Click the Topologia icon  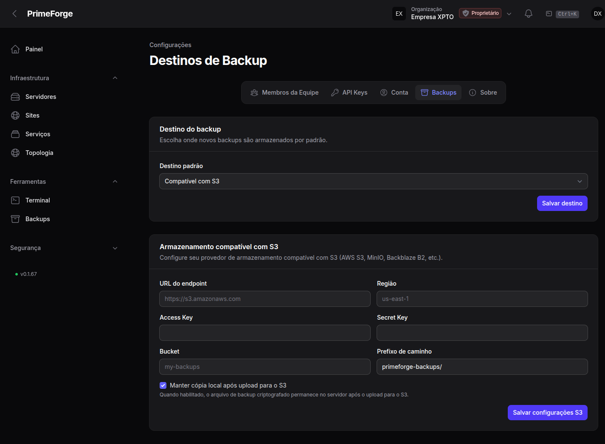pyautogui.click(x=15, y=153)
